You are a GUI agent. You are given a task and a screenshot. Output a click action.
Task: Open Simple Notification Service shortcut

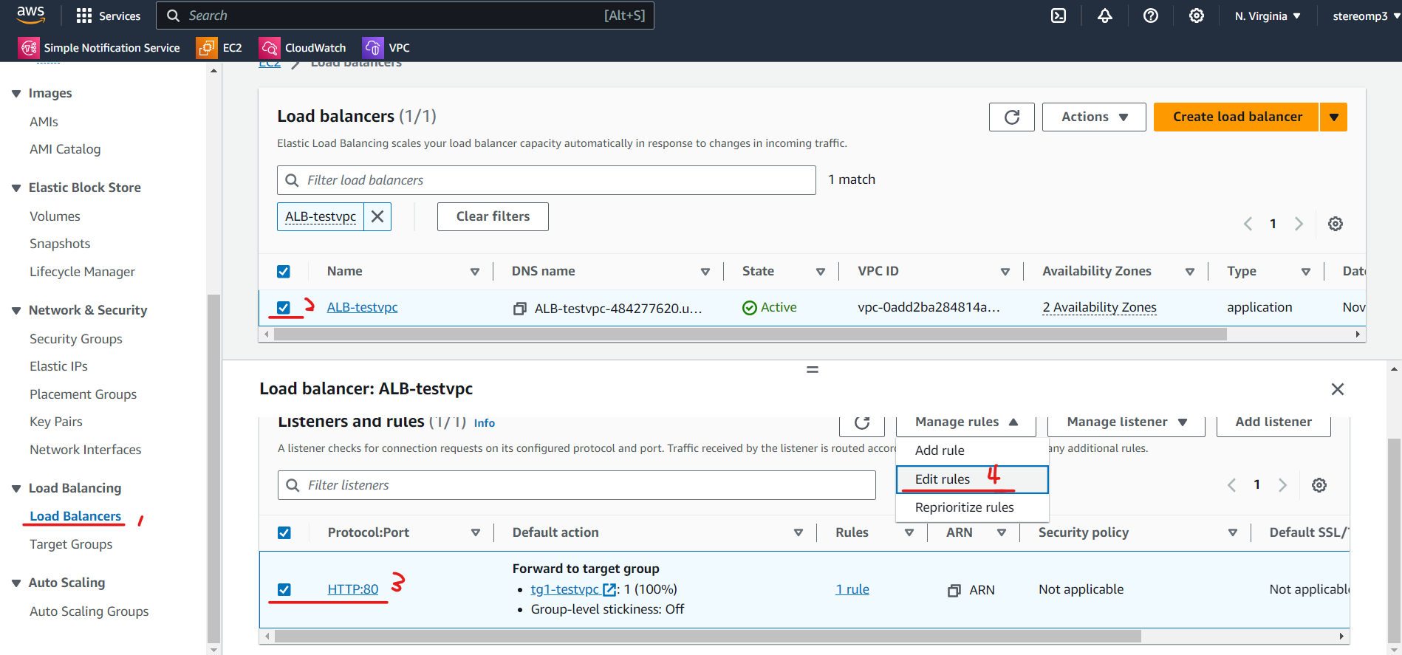pos(99,48)
